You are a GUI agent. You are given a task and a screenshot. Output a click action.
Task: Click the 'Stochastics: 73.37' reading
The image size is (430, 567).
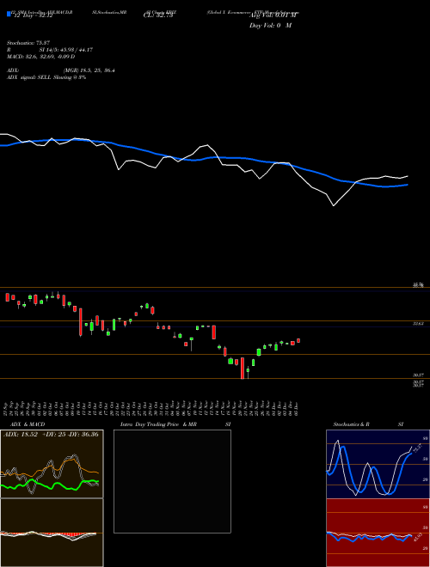coord(28,43)
